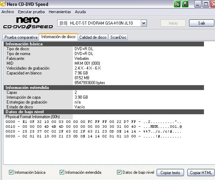The height and width of the screenshot is (180, 215).
Task: Open the Archivo menu
Action: tap(8, 12)
